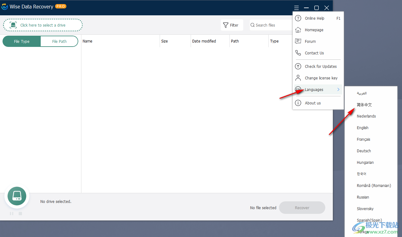Click the house icon beside Homepage

[x=298, y=30]
